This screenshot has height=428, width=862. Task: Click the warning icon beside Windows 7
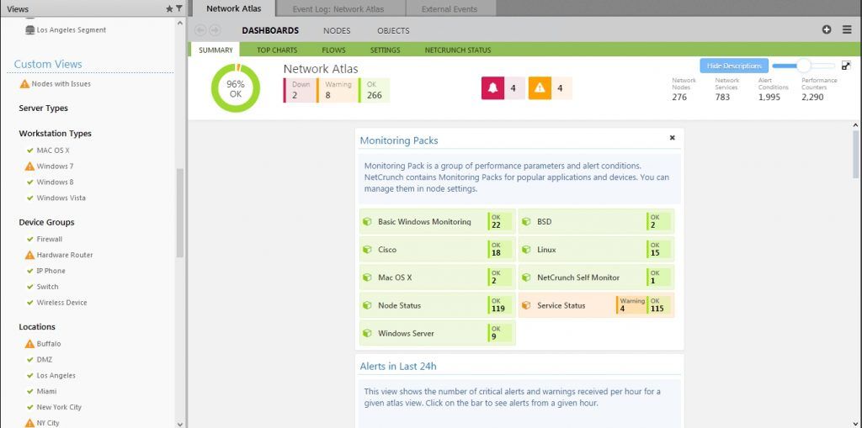click(x=29, y=166)
